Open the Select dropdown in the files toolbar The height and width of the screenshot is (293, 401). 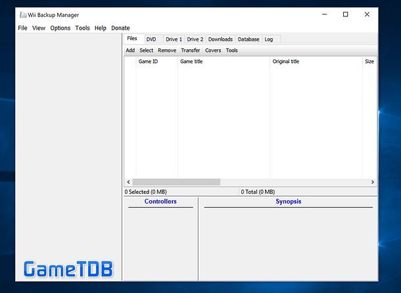tap(147, 51)
